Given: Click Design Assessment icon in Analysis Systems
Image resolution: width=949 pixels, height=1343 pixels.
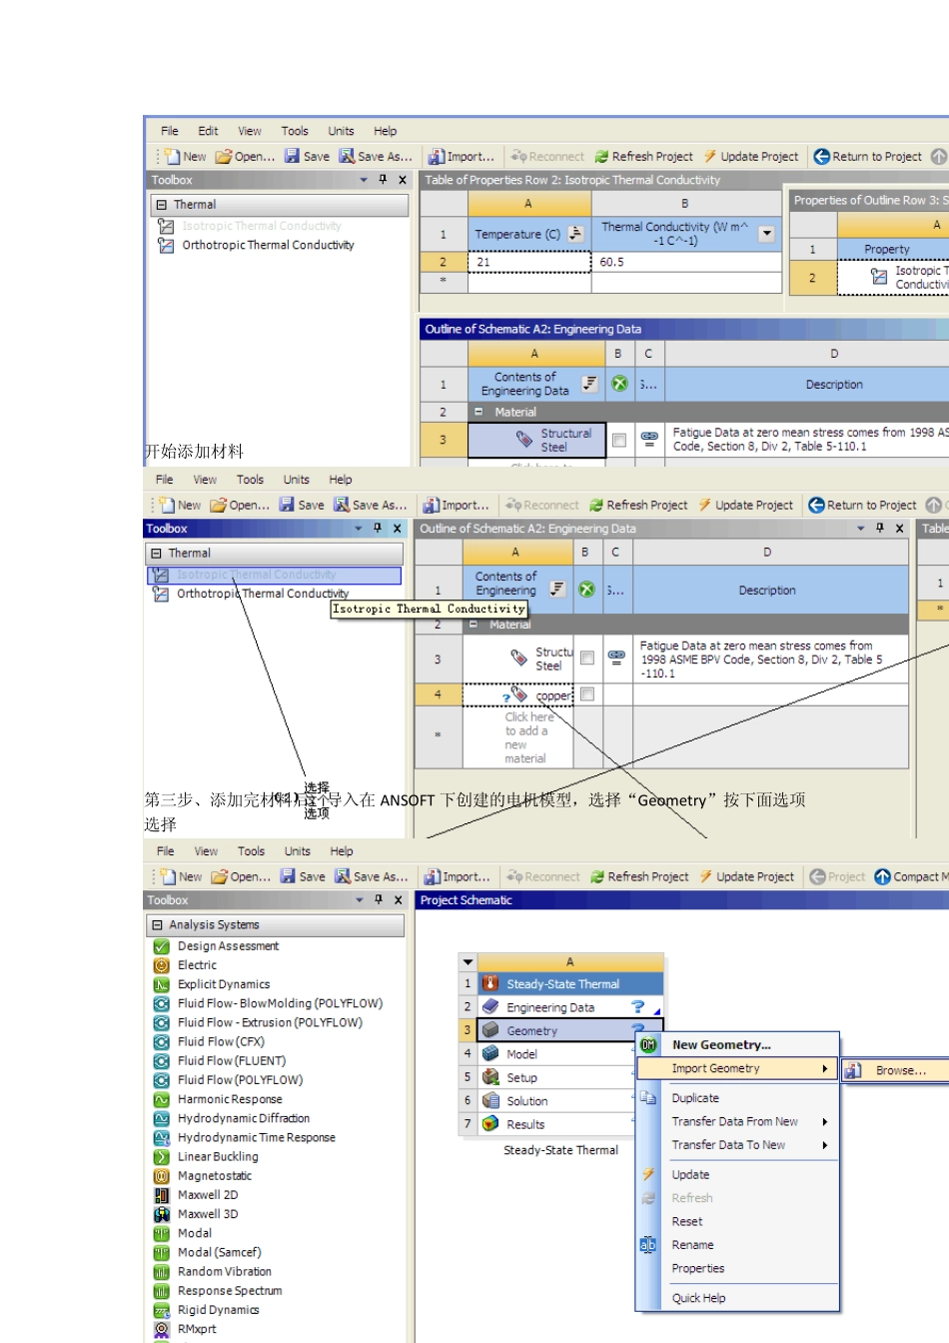Looking at the screenshot, I should point(162,946).
